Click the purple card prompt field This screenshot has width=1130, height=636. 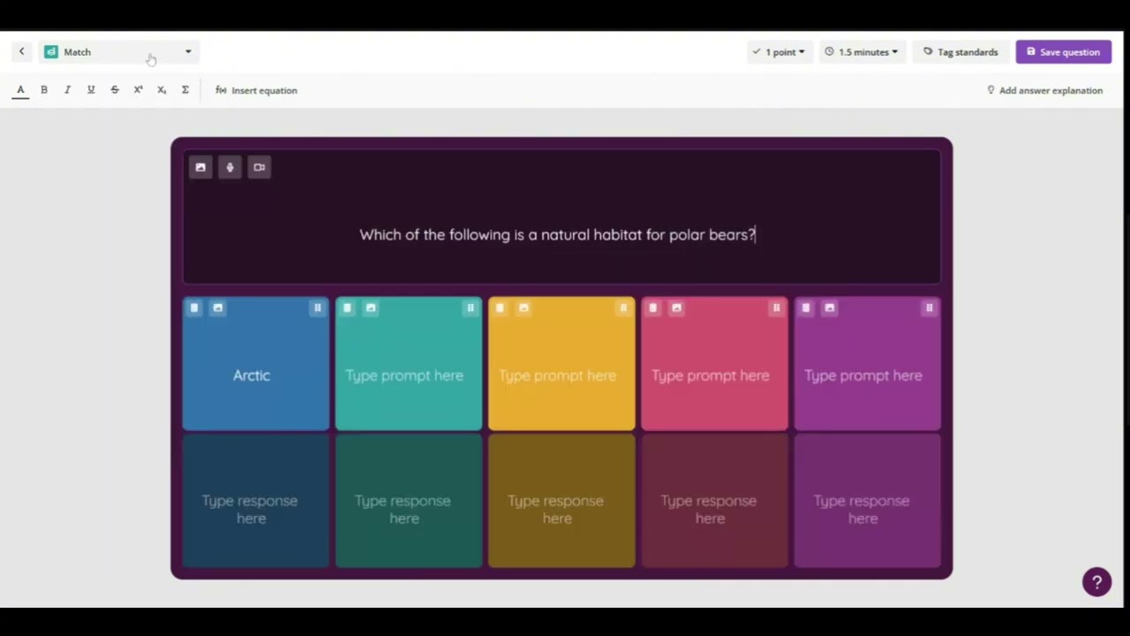coord(863,375)
